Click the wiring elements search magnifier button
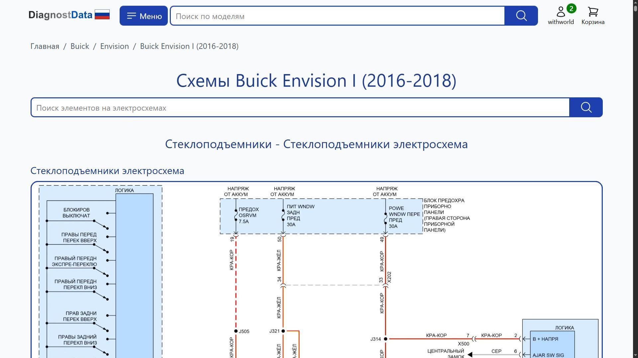638x358 pixels. pyautogui.click(x=586, y=107)
